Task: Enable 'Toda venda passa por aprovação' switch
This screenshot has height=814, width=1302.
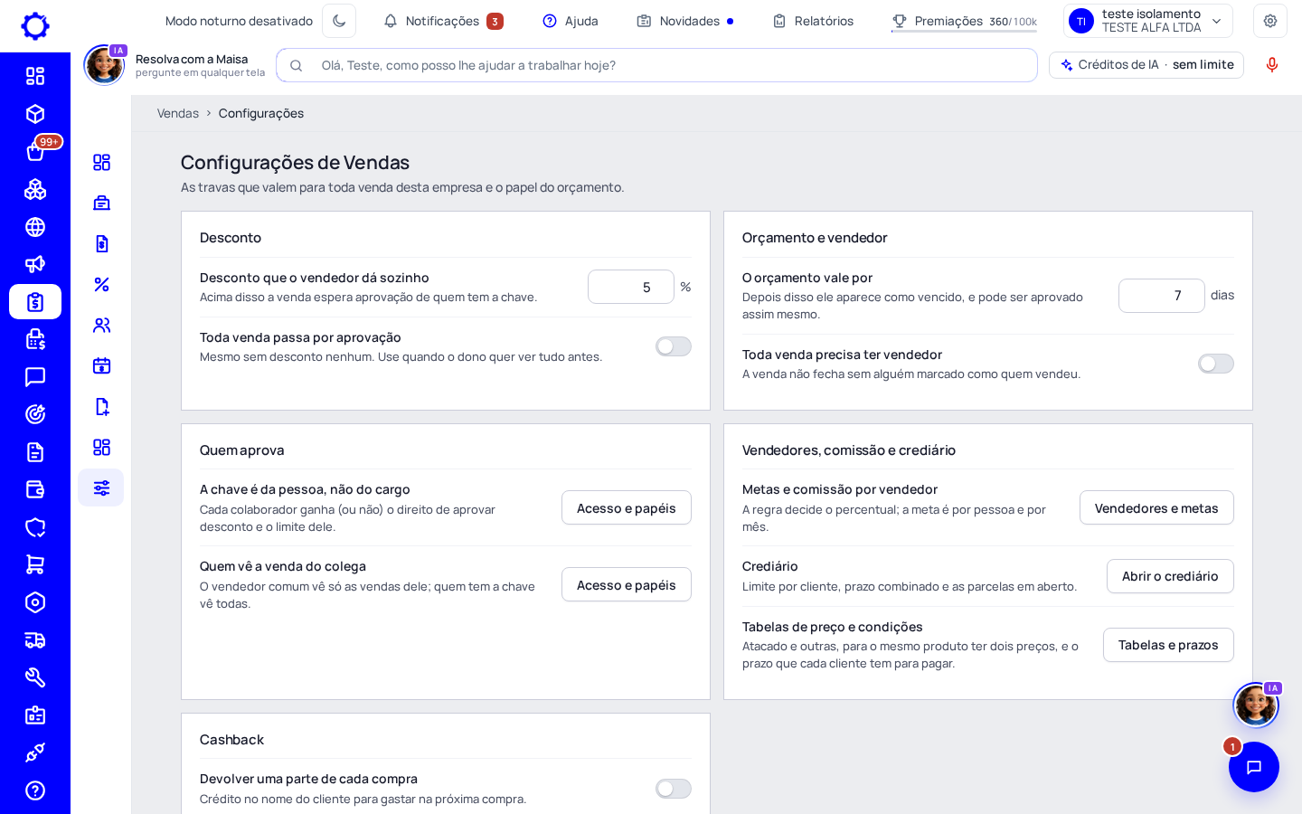Action: (x=674, y=346)
